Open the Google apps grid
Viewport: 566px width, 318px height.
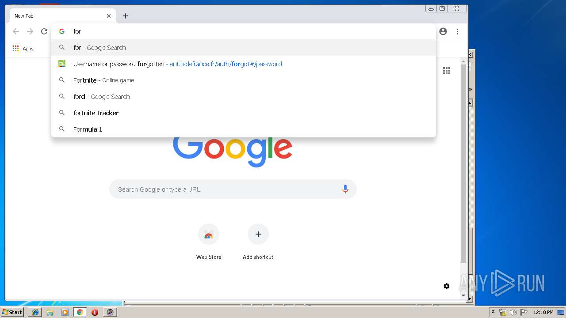click(x=447, y=71)
